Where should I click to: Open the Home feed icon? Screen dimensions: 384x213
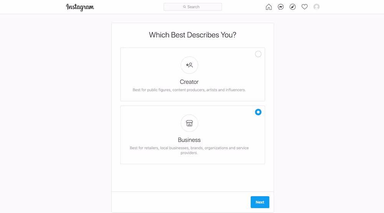(x=269, y=7)
